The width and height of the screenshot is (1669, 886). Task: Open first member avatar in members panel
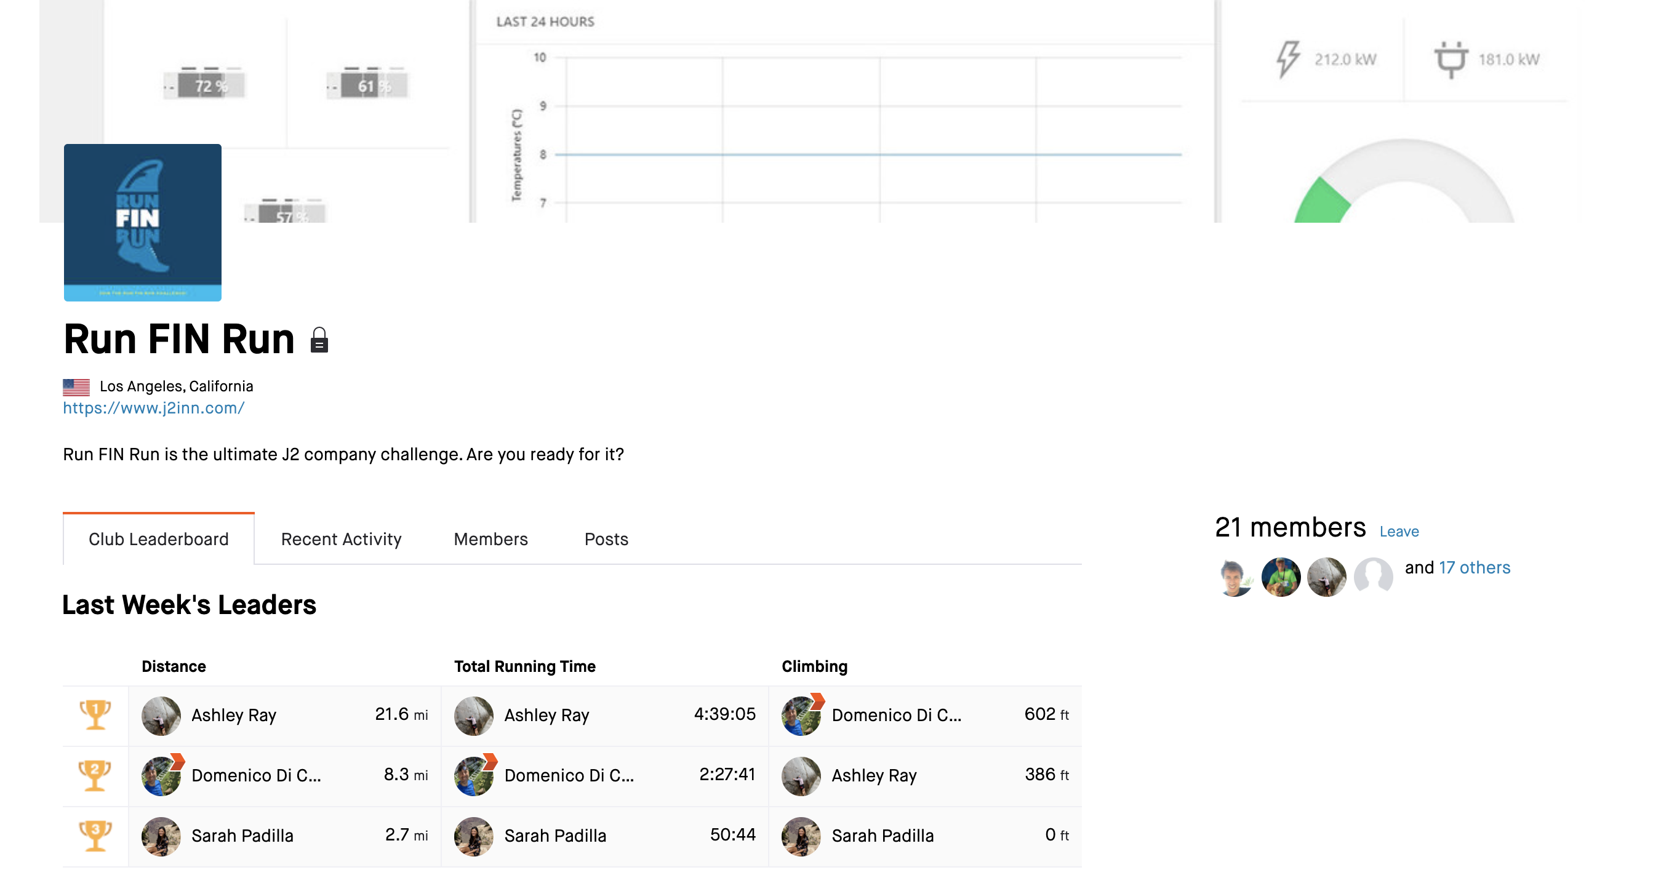click(1235, 577)
